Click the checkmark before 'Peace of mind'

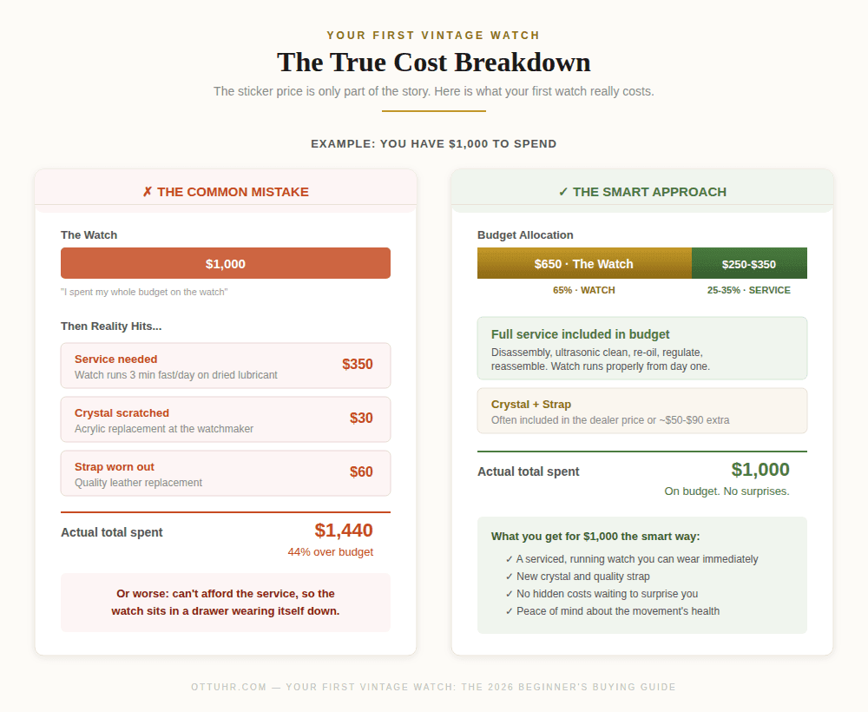tap(510, 611)
